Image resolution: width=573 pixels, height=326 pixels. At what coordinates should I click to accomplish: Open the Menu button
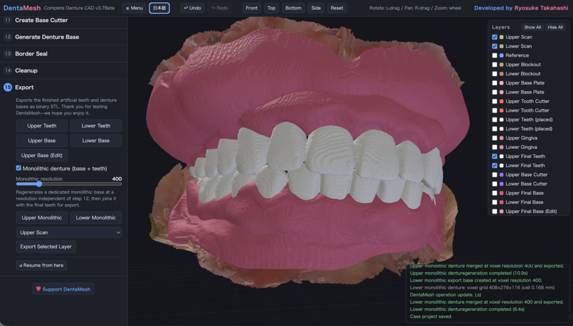pyautogui.click(x=134, y=8)
